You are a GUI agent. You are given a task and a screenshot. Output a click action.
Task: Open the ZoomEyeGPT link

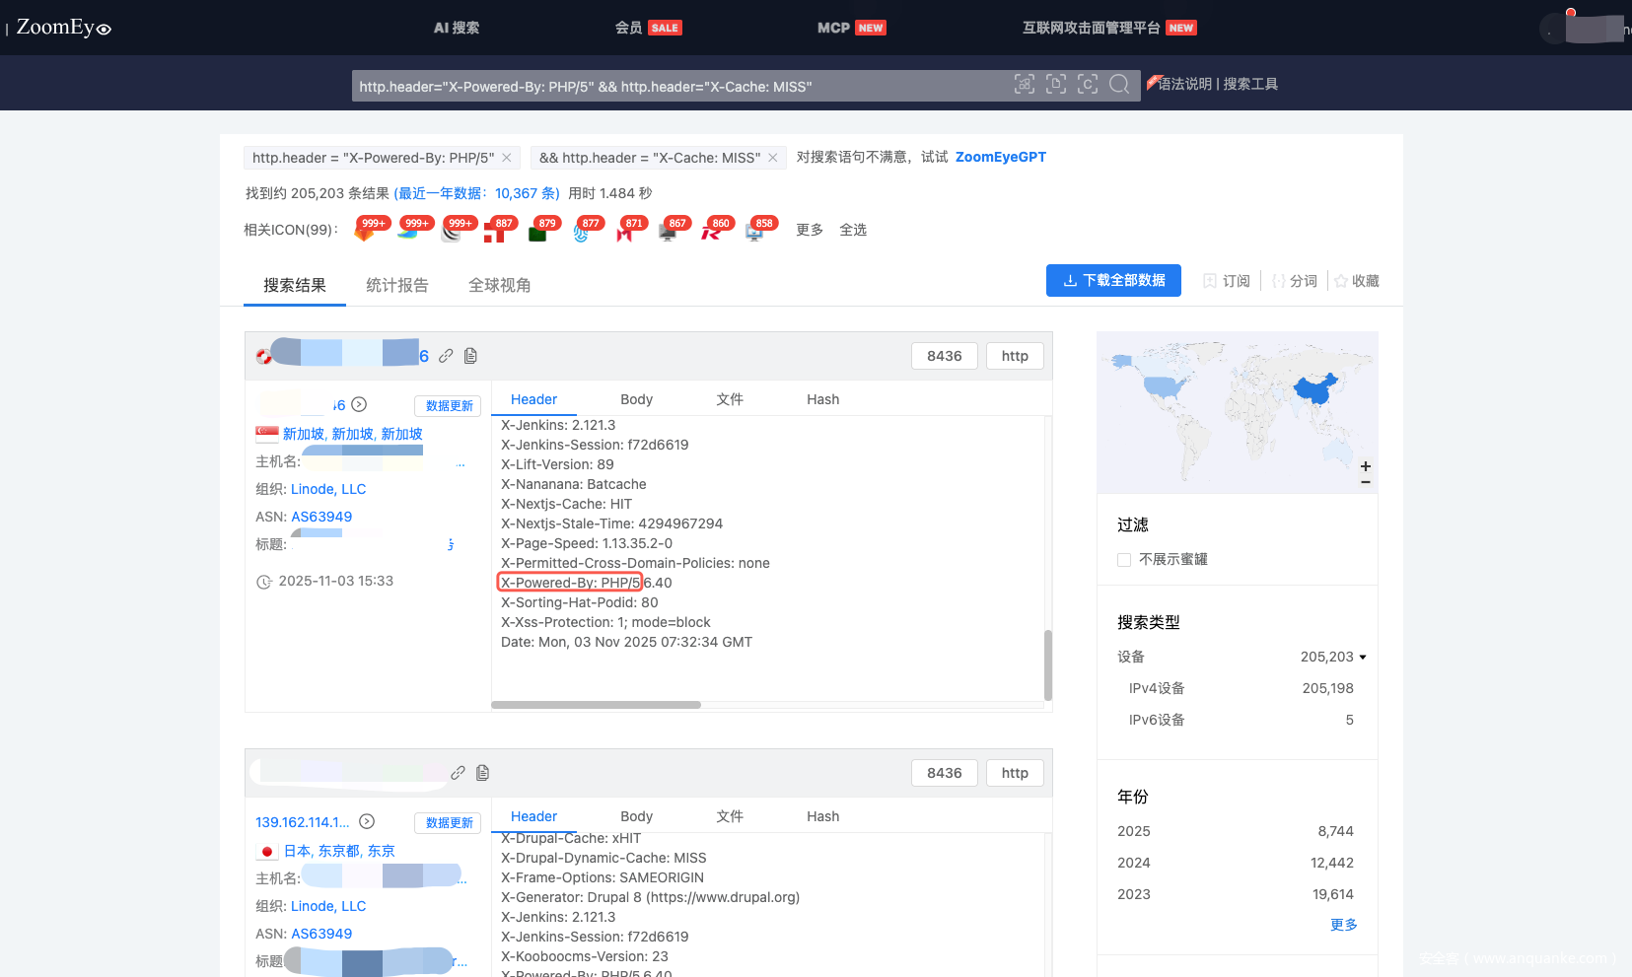[x=1000, y=157]
